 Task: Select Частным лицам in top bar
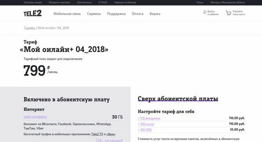32,2
